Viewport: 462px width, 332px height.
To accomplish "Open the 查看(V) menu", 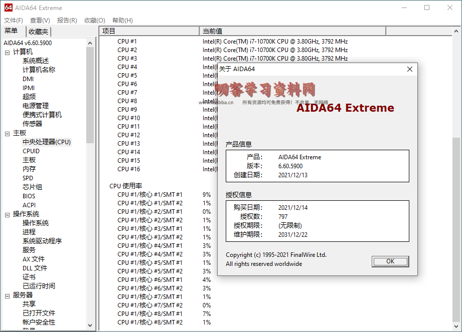I will tap(40, 21).
